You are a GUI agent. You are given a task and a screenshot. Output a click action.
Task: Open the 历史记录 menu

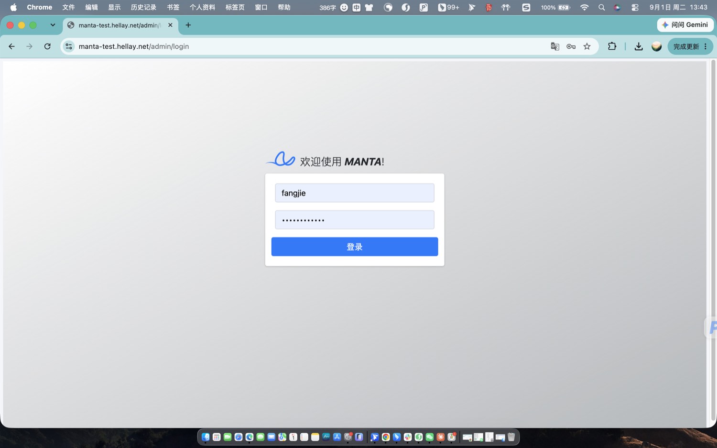143,7
